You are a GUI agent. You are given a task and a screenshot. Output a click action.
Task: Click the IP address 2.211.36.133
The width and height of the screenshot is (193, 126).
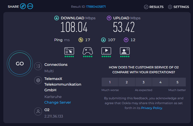click(x=54, y=116)
